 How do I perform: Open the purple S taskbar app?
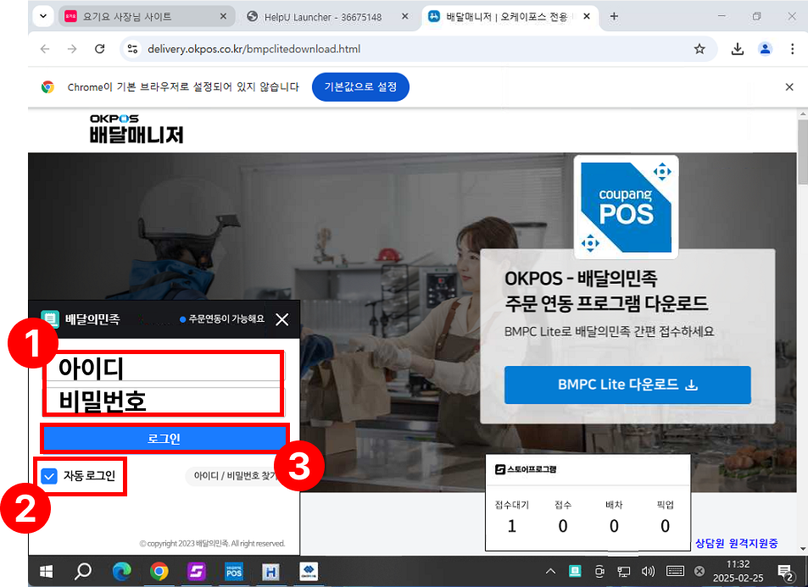pos(197,572)
